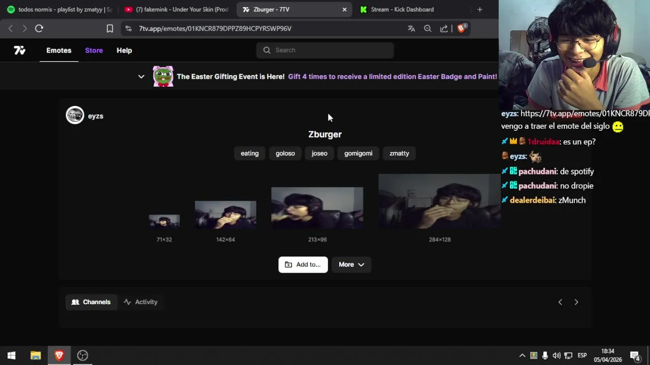Click the 71×32 emote preview
The height and width of the screenshot is (365, 650).
click(164, 221)
